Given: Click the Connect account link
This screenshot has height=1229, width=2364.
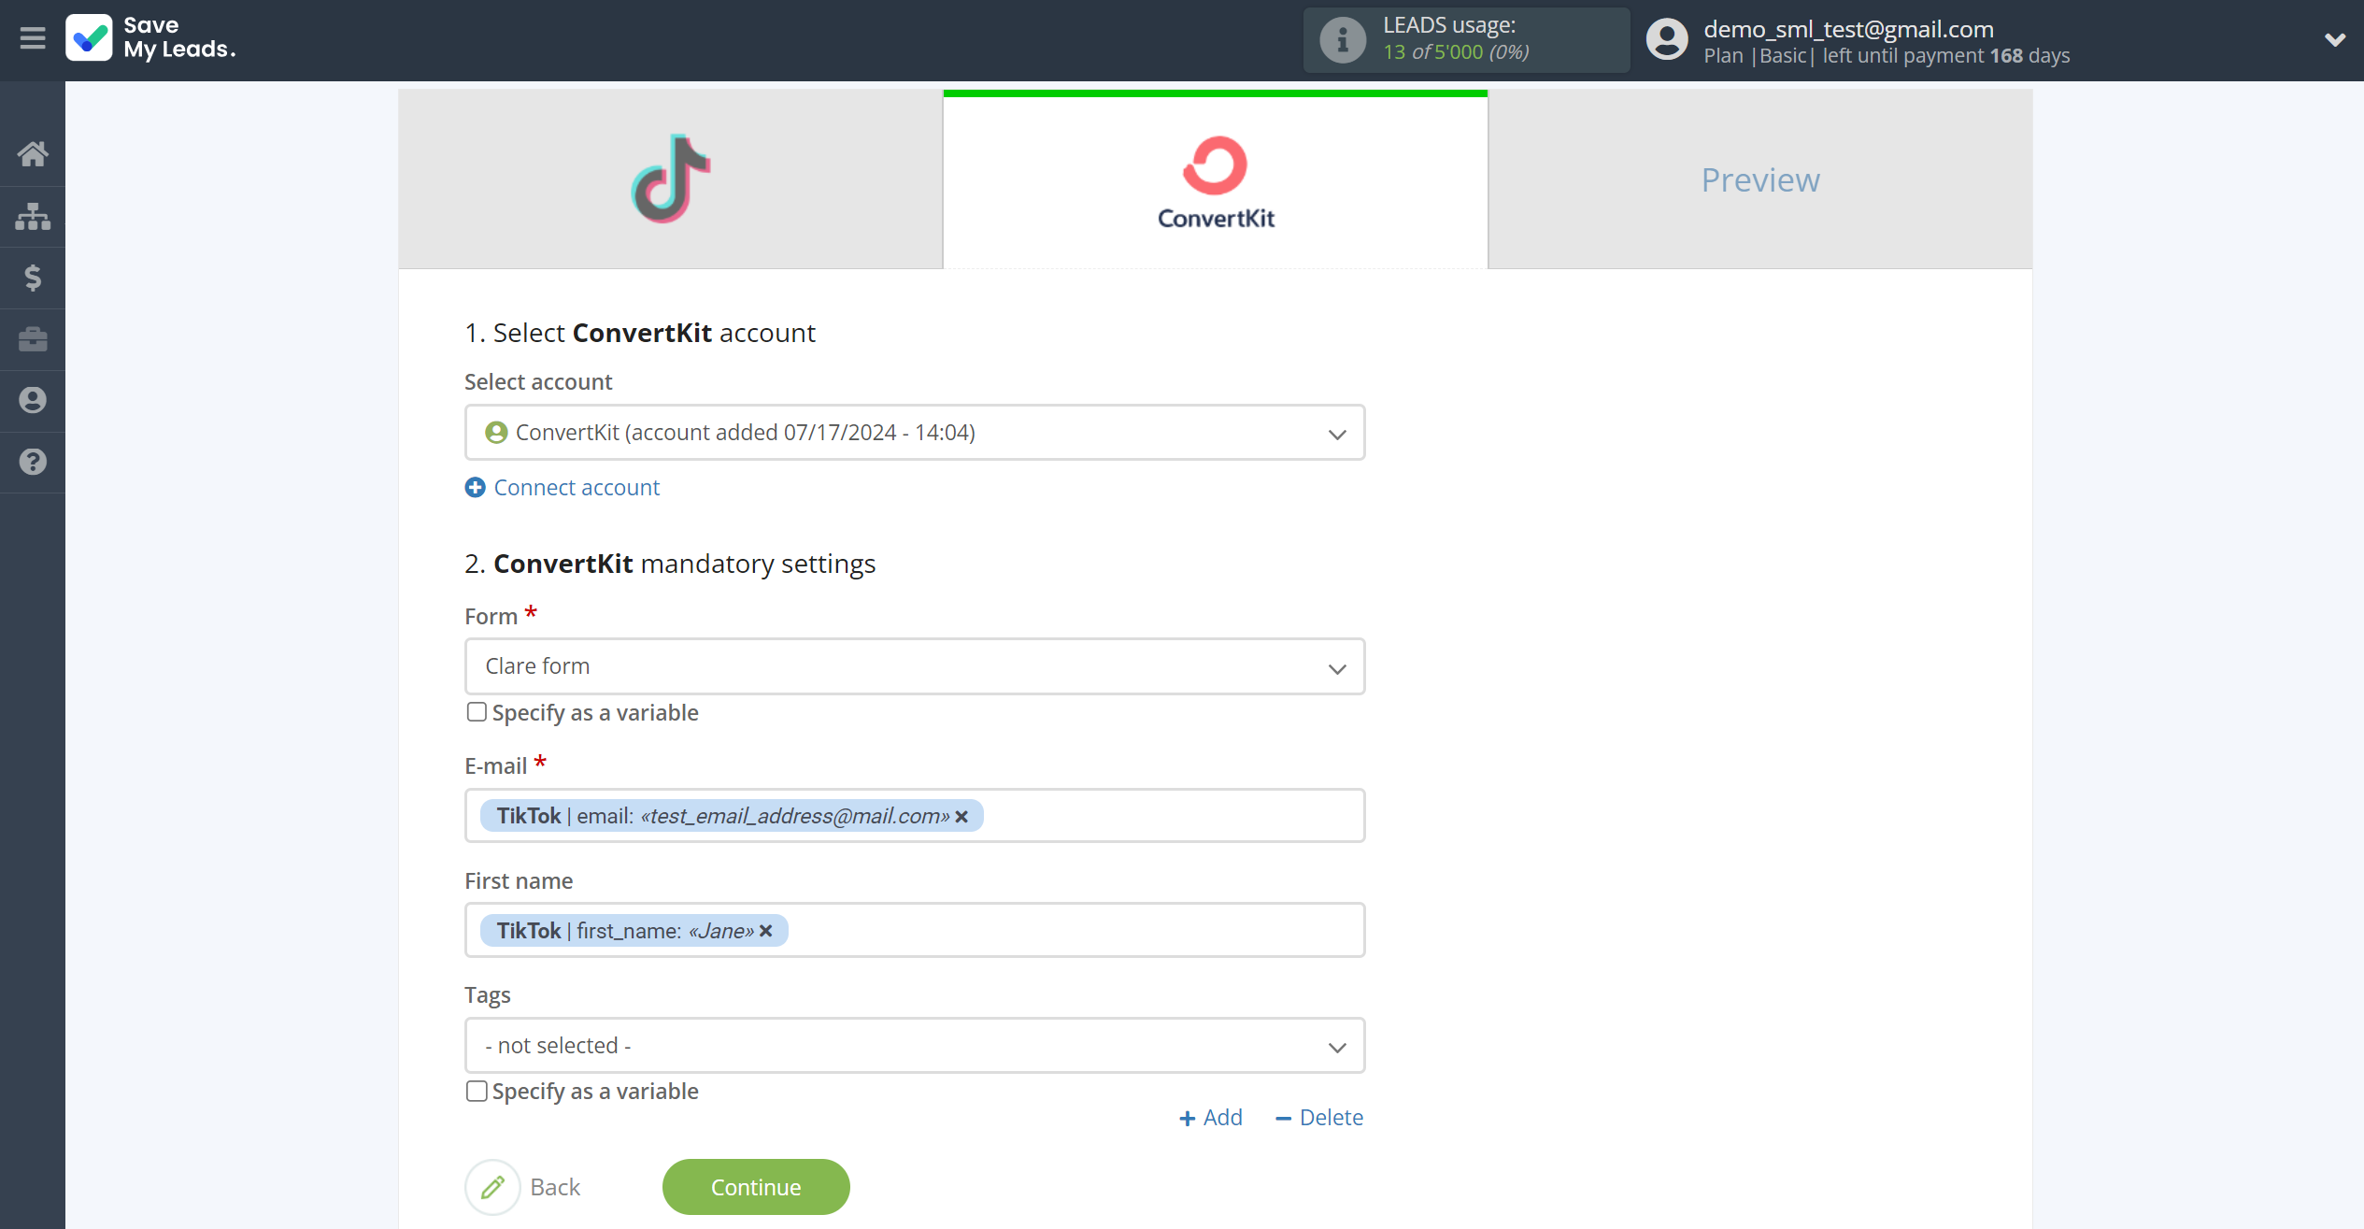Looking at the screenshot, I should coord(577,487).
